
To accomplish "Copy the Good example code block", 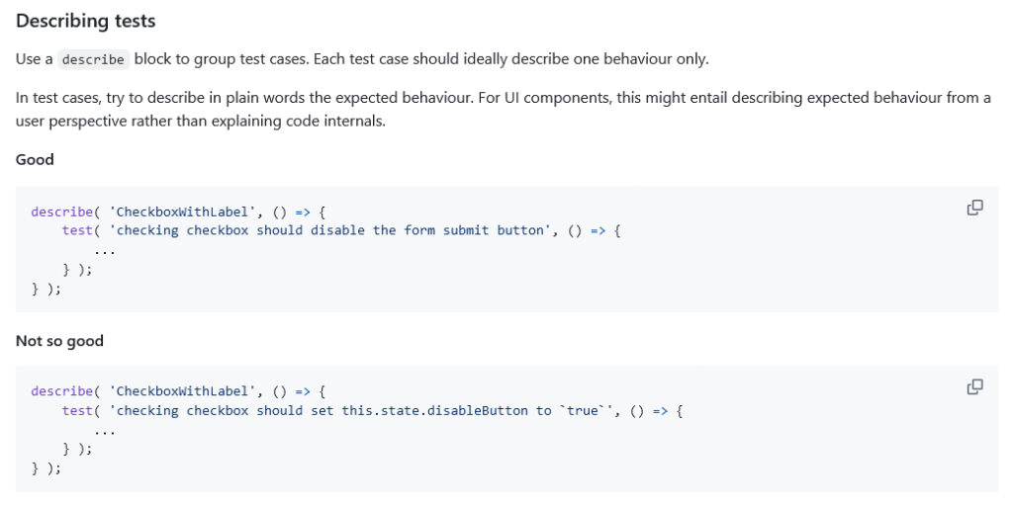I will pyautogui.click(x=974, y=208).
